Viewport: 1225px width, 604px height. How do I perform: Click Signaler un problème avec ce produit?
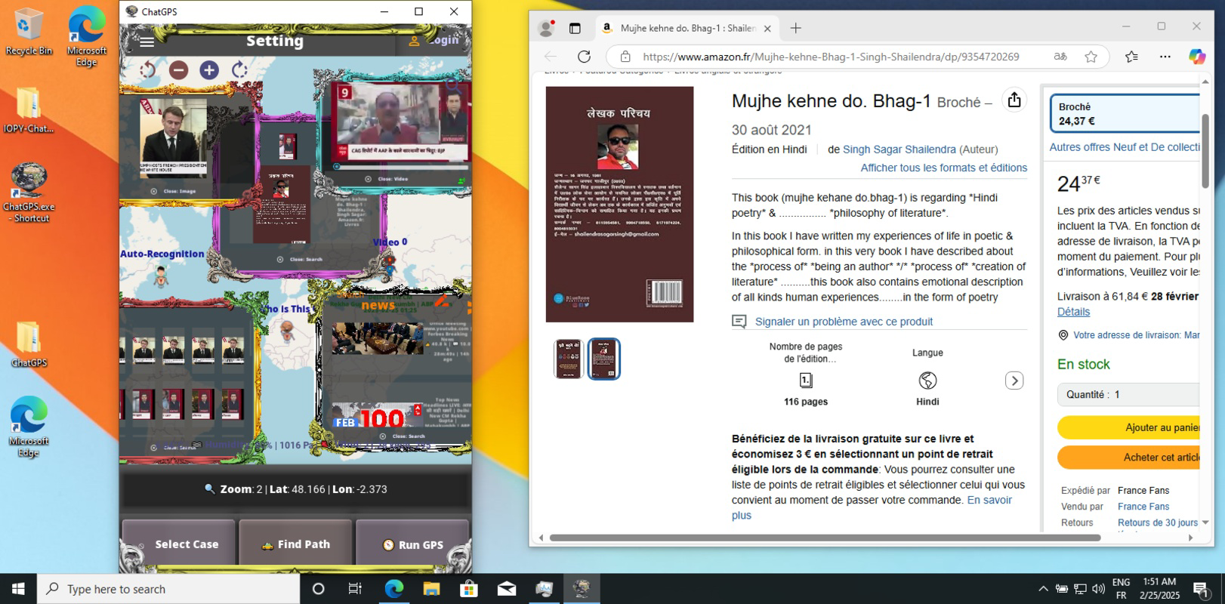pyautogui.click(x=844, y=322)
